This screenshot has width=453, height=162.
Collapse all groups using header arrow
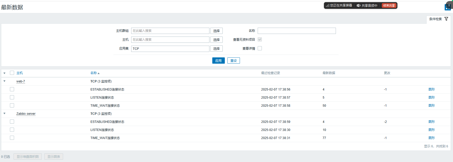tap(4, 73)
